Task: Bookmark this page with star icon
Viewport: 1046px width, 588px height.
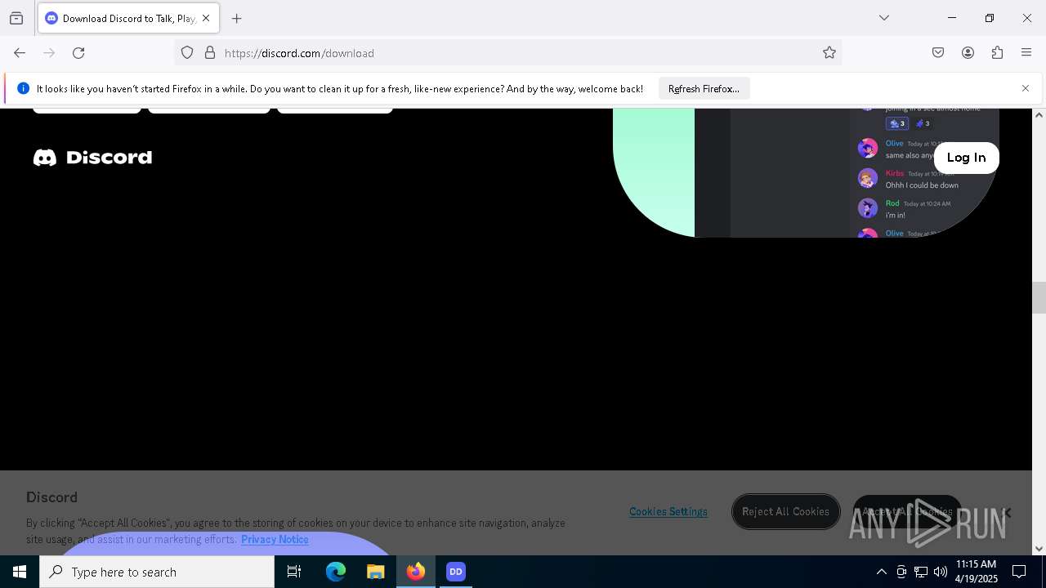Action: pyautogui.click(x=829, y=53)
